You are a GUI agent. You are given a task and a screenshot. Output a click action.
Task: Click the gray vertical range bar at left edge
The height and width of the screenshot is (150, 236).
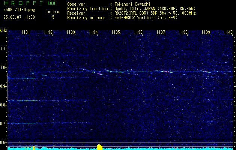coord(7,87)
